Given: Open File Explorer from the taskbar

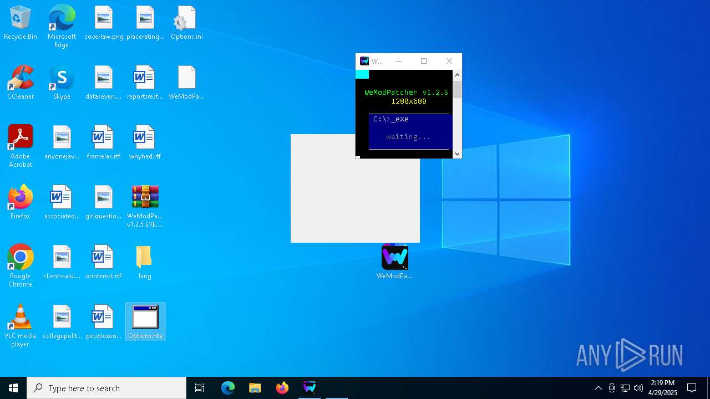Looking at the screenshot, I should point(255,388).
